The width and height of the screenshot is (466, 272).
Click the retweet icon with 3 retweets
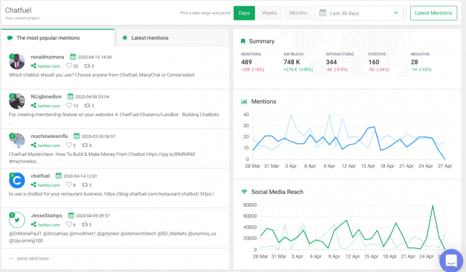pos(87,106)
